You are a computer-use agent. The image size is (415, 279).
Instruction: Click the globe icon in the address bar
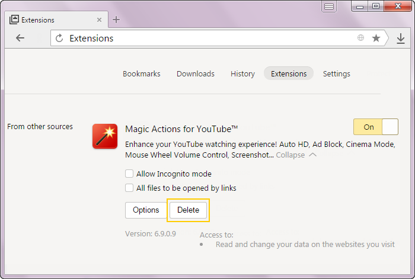[x=360, y=38]
